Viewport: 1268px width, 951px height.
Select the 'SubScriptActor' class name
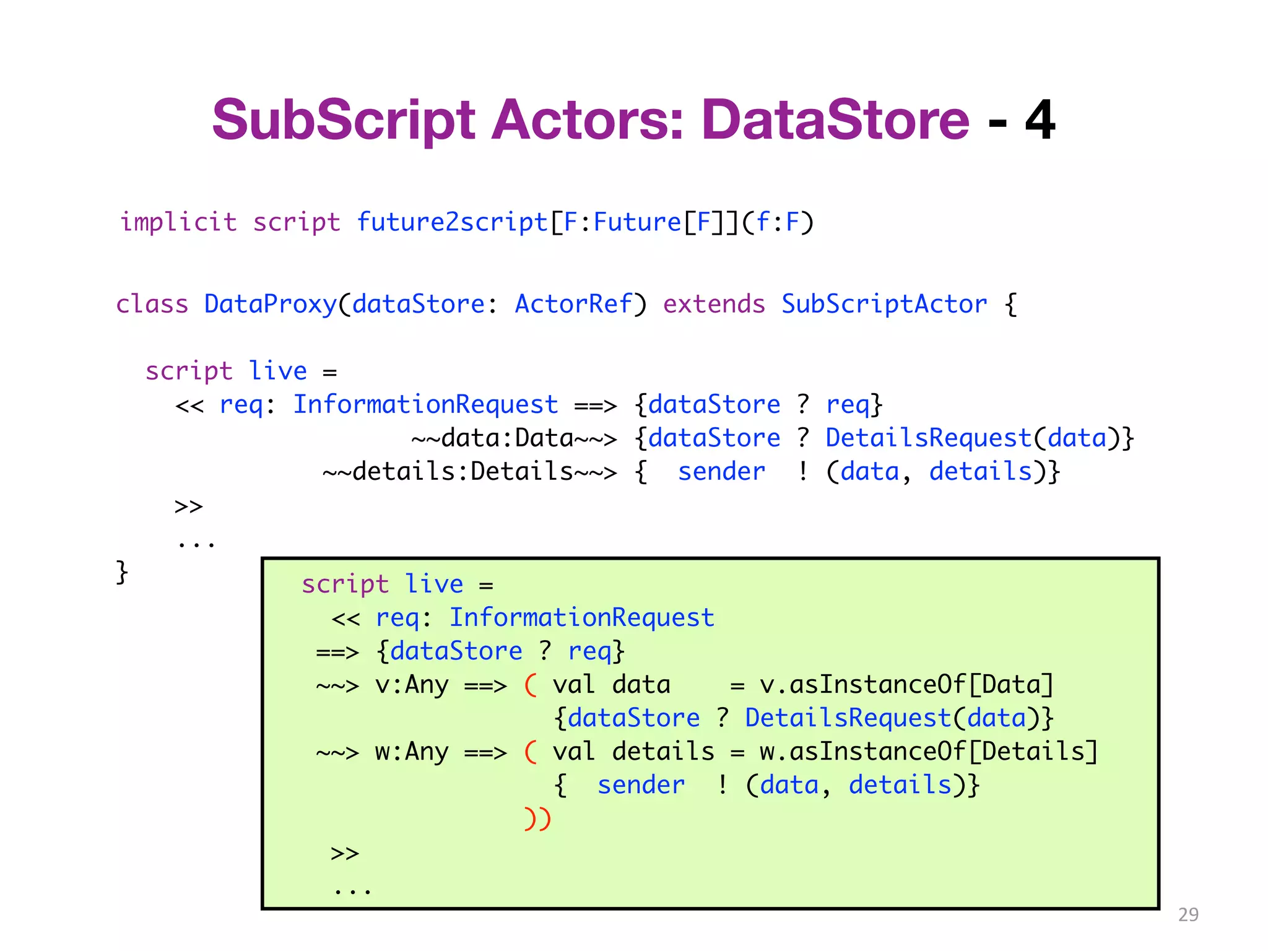[x=884, y=305]
